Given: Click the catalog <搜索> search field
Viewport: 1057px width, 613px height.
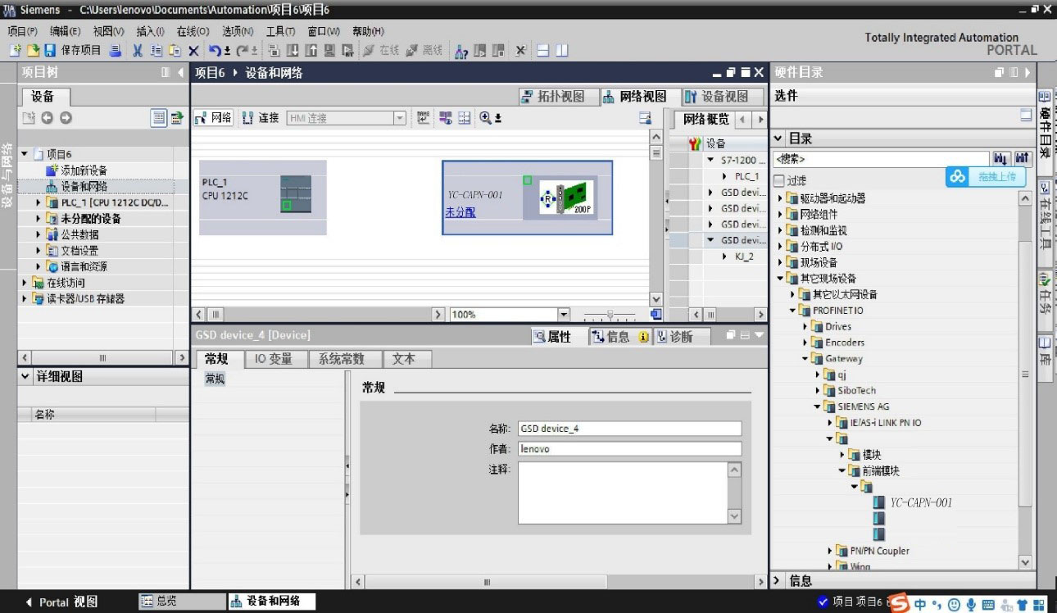Looking at the screenshot, I should click(x=881, y=159).
